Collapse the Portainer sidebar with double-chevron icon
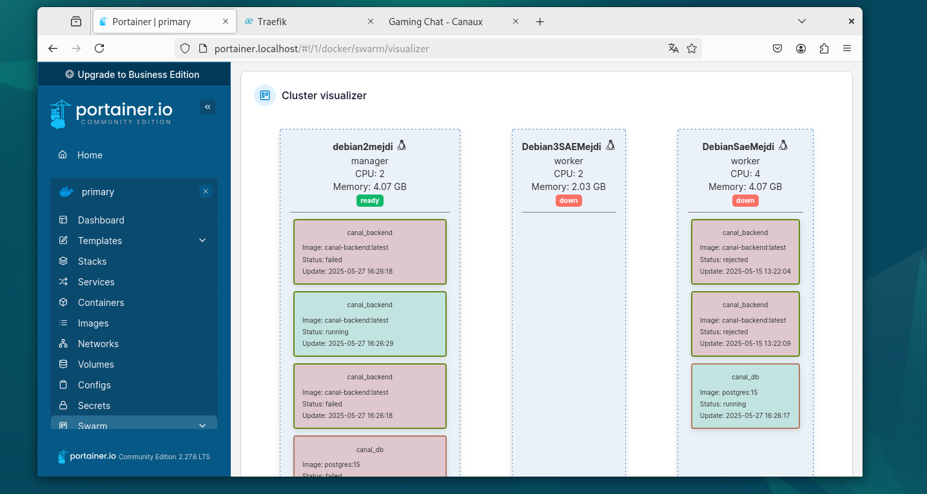Screen dimensions: 927x494 pyautogui.click(x=207, y=107)
